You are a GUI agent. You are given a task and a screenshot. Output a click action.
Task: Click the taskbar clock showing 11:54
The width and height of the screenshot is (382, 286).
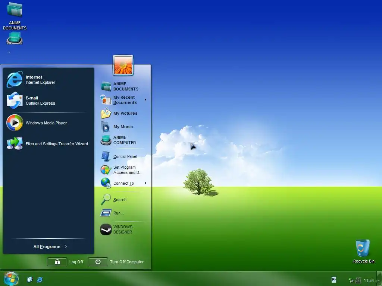tap(372, 280)
